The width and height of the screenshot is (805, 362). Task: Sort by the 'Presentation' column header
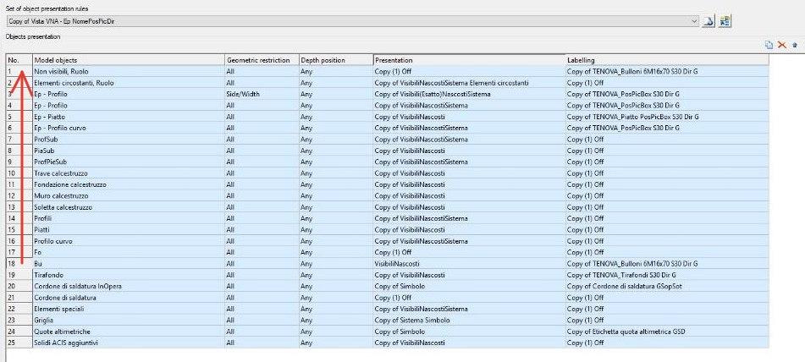tap(469, 60)
